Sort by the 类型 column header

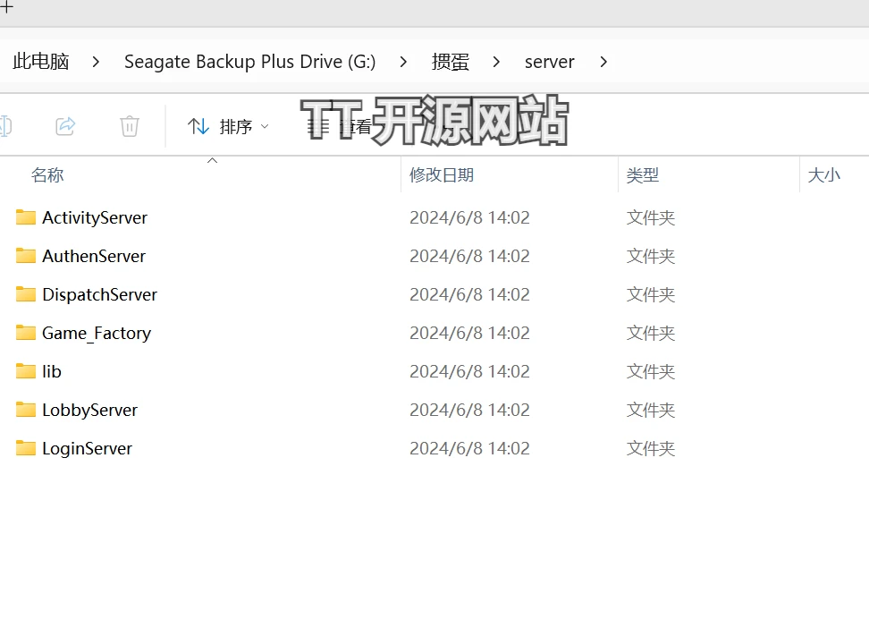pos(642,175)
